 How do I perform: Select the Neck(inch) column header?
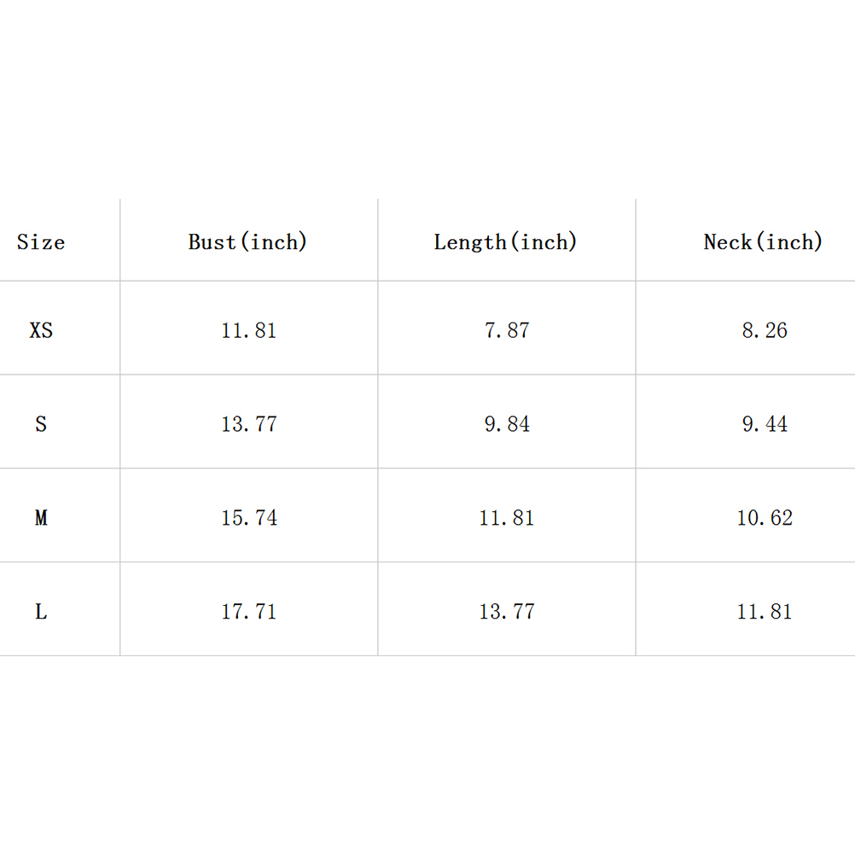[763, 242]
